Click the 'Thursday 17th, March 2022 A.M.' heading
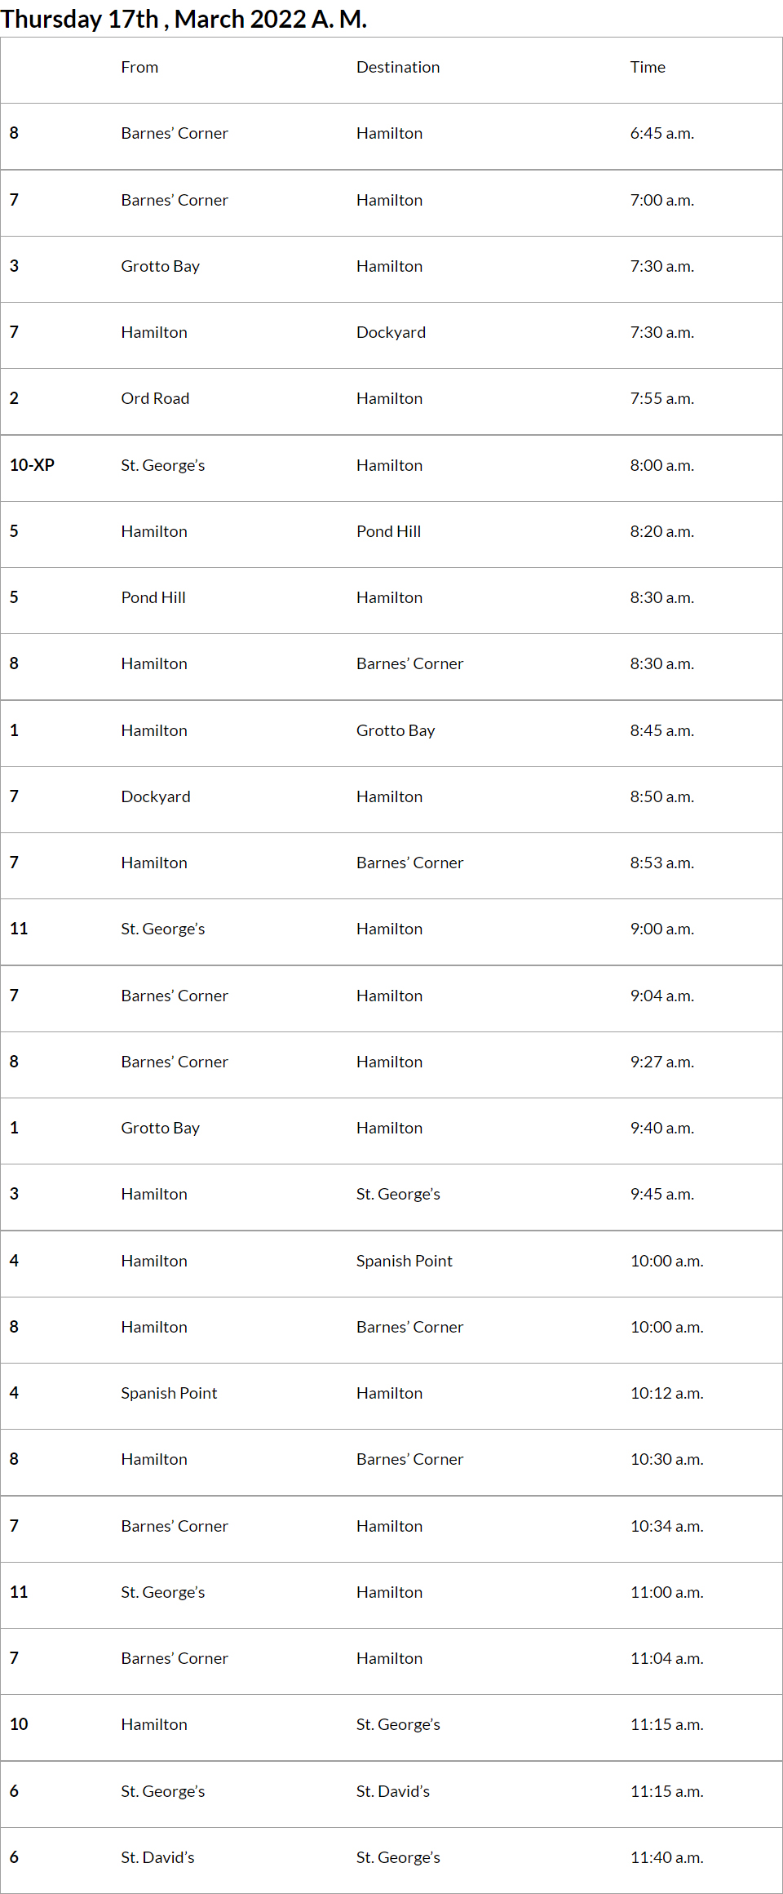 click(x=184, y=19)
